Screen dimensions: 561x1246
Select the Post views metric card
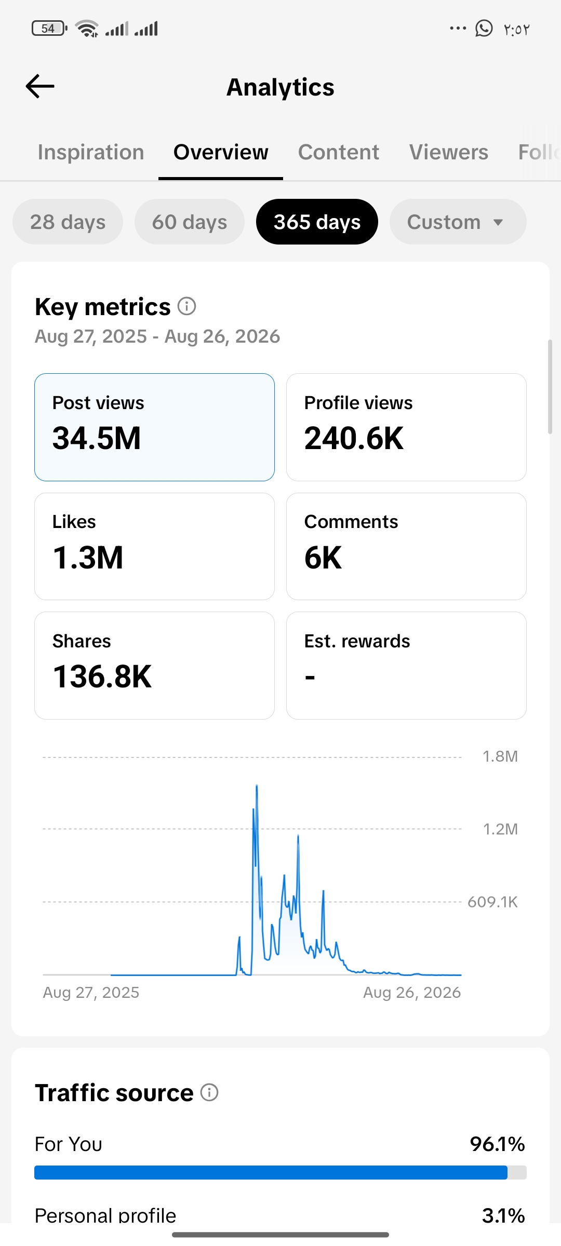(x=154, y=427)
